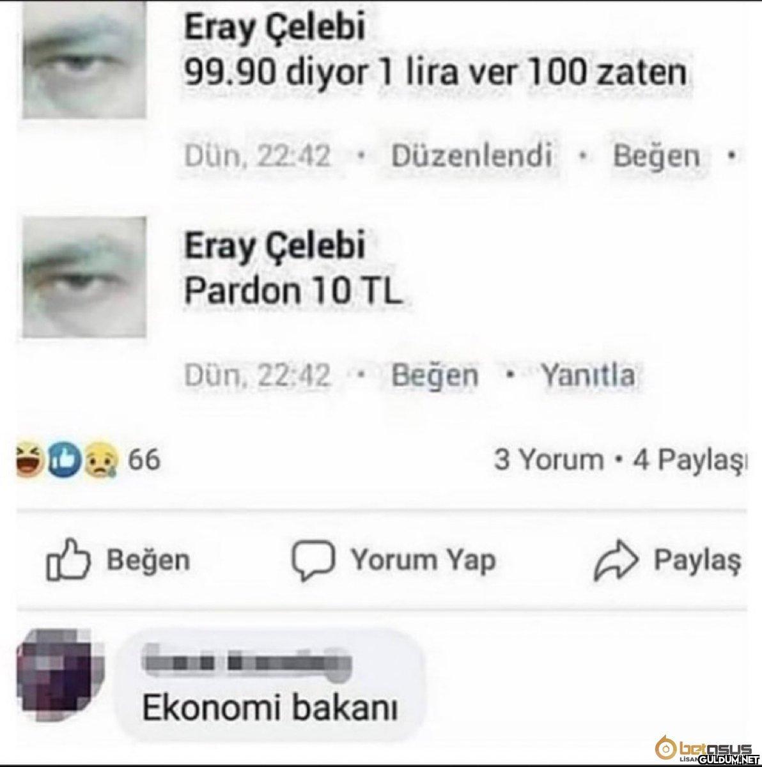Open Eray Çelebi name above Pardon 10 TL
Image resolution: width=762 pixels, height=767 pixels.
coord(275,245)
